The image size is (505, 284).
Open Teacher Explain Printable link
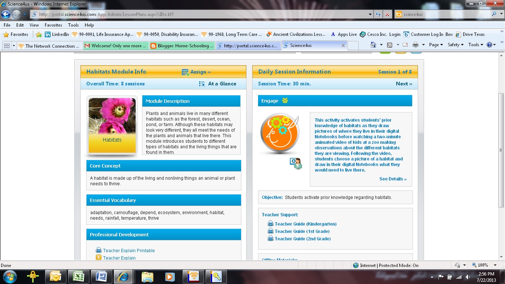coord(129,251)
